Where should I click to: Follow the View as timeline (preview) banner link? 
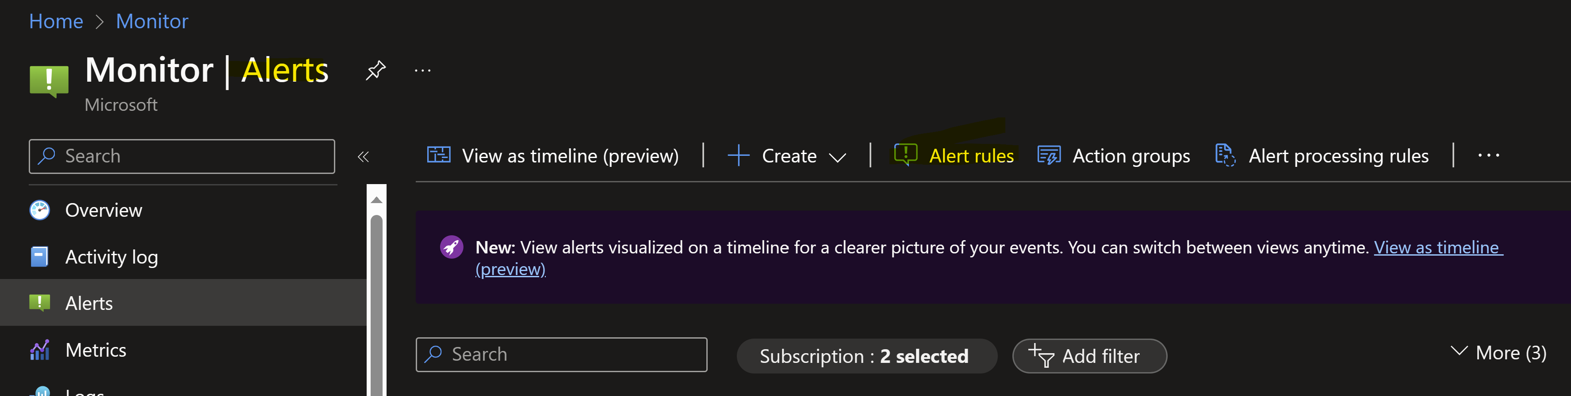[x=1438, y=248]
